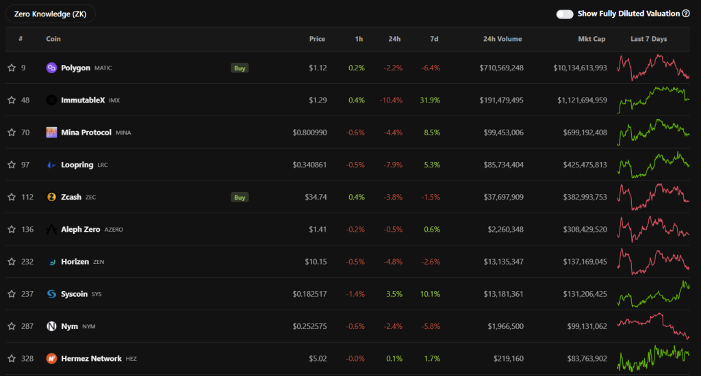Open Loopring's 7-day sparkline chart
Screen dimensions: 701x376
tap(653, 164)
